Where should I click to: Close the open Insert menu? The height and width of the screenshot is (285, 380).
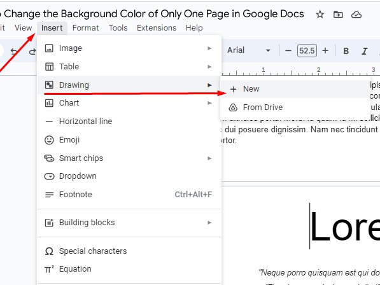point(52,28)
